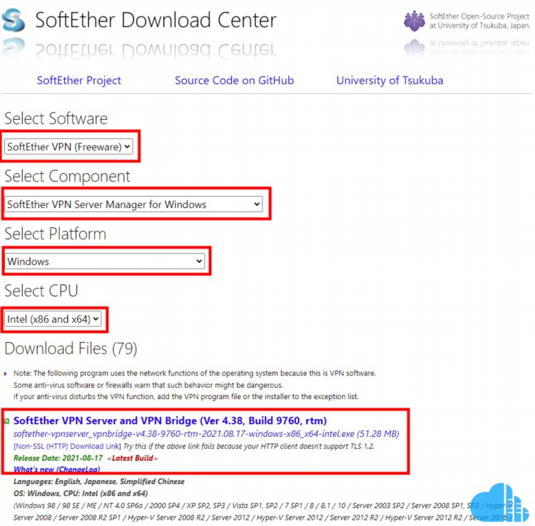Click the Latest Build label
Screen dimensions: 535x526
pyautogui.click(x=133, y=458)
